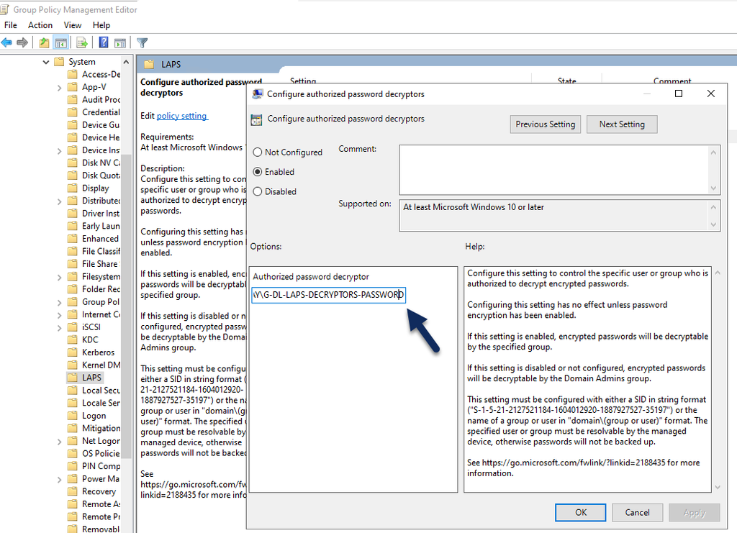The height and width of the screenshot is (533, 737).
Task: Open the Action menu
Action: (x=40, y=25)
